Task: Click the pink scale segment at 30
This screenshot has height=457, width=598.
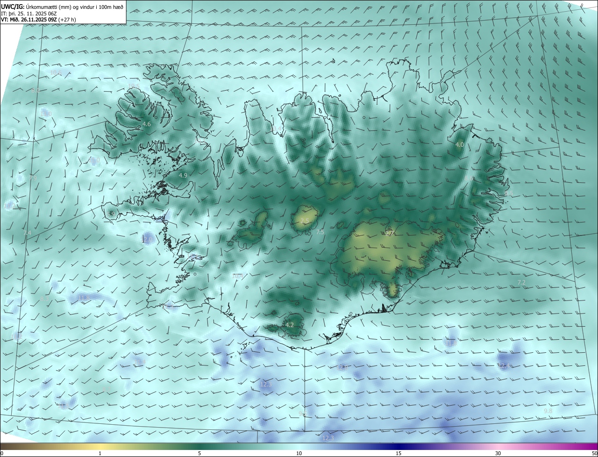Action: (498, 446)
